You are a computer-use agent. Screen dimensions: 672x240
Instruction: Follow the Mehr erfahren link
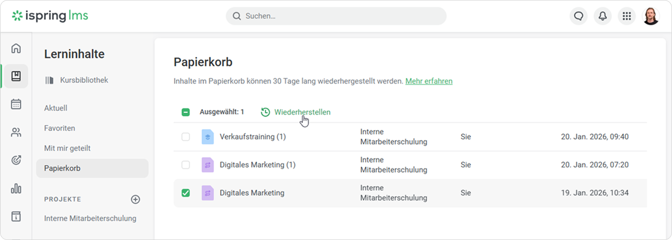tap(429, 81)
